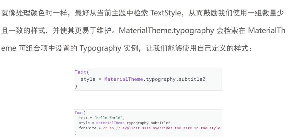289x140 pixels.
Task: Click the phrase 并使其更易于维护
Action: point(82,31)
